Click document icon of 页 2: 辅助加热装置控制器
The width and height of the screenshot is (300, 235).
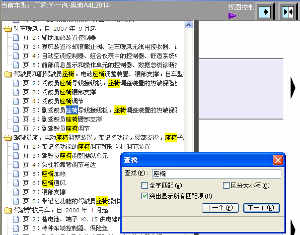point(16,38)
